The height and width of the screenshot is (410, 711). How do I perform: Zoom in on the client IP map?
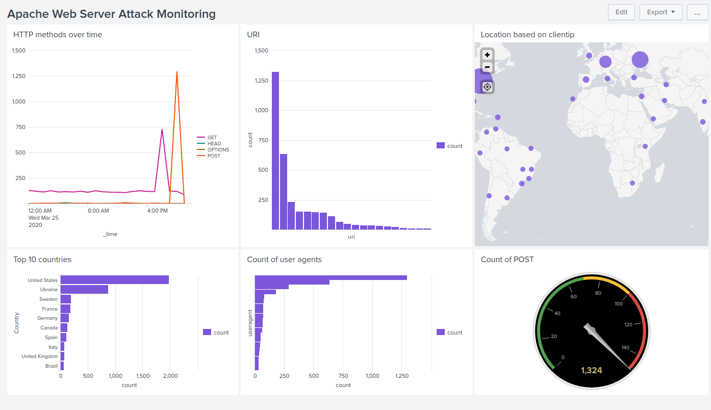[x=487, y=55]
